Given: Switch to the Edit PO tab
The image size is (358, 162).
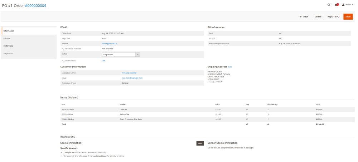Looking at the screenshot, I should pyautogui.click(x=29, y=39).
